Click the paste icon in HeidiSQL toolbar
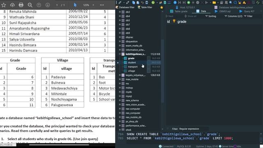Screen dimensions: 263x148 pyautogui.click(x=138, y=2)
